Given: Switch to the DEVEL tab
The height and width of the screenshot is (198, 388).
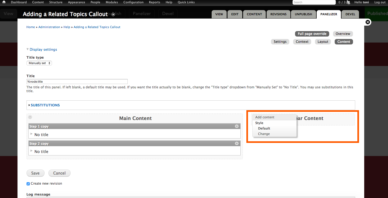Looking at the screenshot, I should point(350,14).
